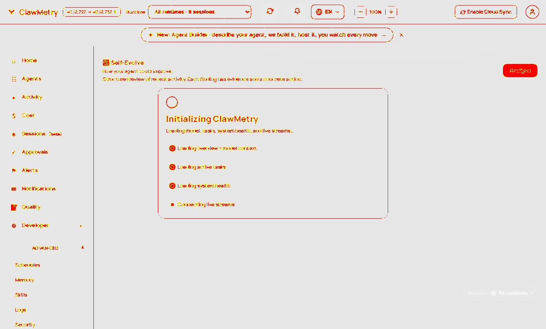Click the sparkle icon in the announcement banner
This screenshot has width=546, height=329.
pos(151,35)
